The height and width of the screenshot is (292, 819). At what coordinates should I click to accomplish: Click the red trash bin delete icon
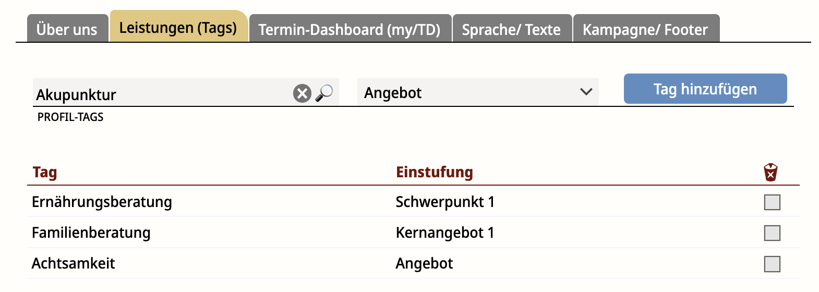coord(770,172)
